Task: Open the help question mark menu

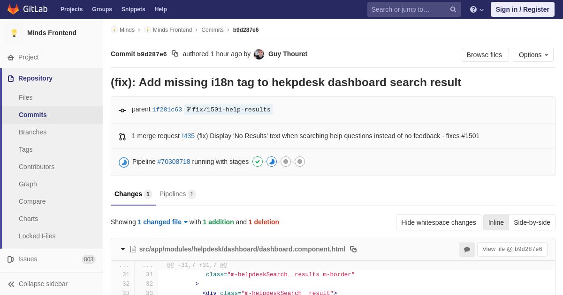Action: 477,9
